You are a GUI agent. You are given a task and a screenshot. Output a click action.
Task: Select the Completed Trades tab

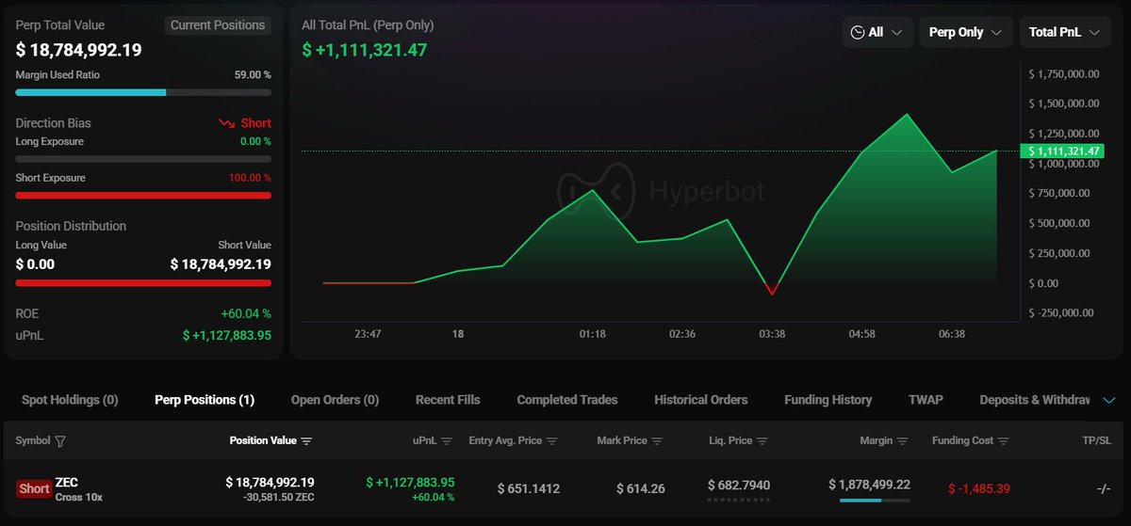coord(566,400)
